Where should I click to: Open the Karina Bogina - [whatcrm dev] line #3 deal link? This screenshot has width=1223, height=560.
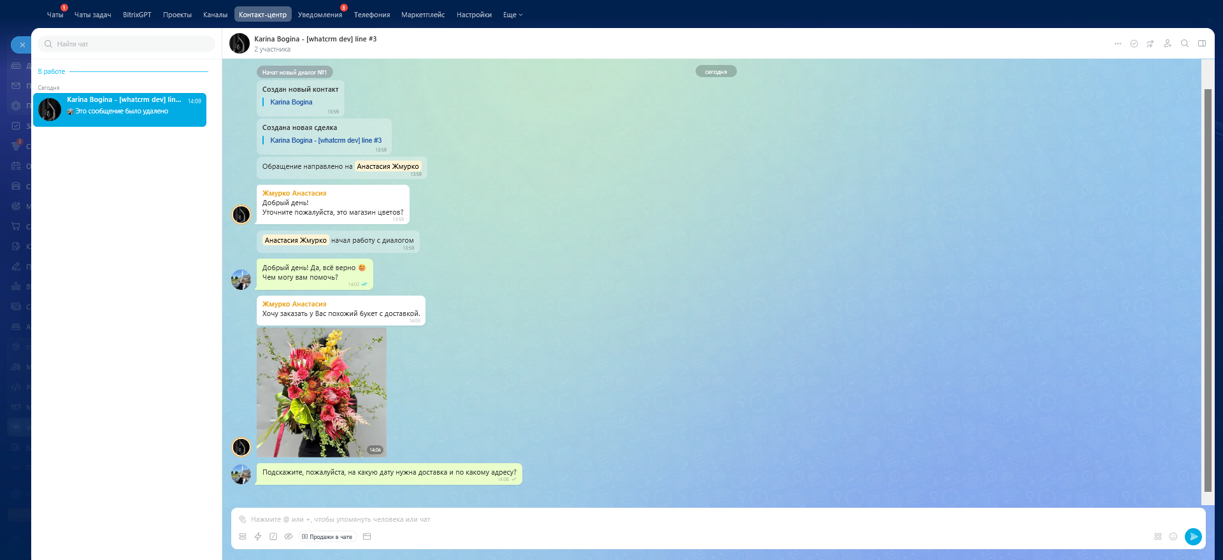pyautogui.click(x=326, y=140)
